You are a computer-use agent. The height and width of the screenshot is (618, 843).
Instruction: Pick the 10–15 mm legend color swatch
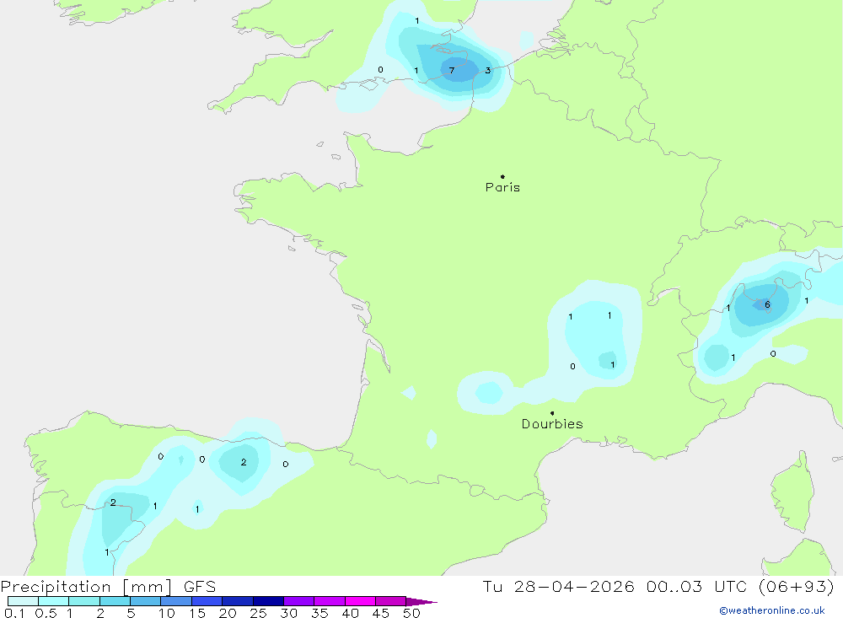176,601
